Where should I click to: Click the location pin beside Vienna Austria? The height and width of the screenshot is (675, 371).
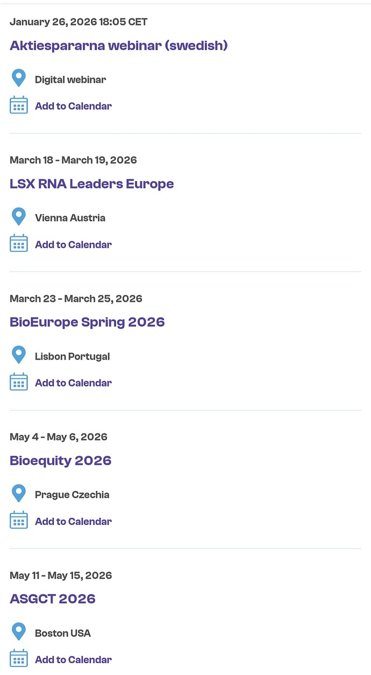point(19,216)
